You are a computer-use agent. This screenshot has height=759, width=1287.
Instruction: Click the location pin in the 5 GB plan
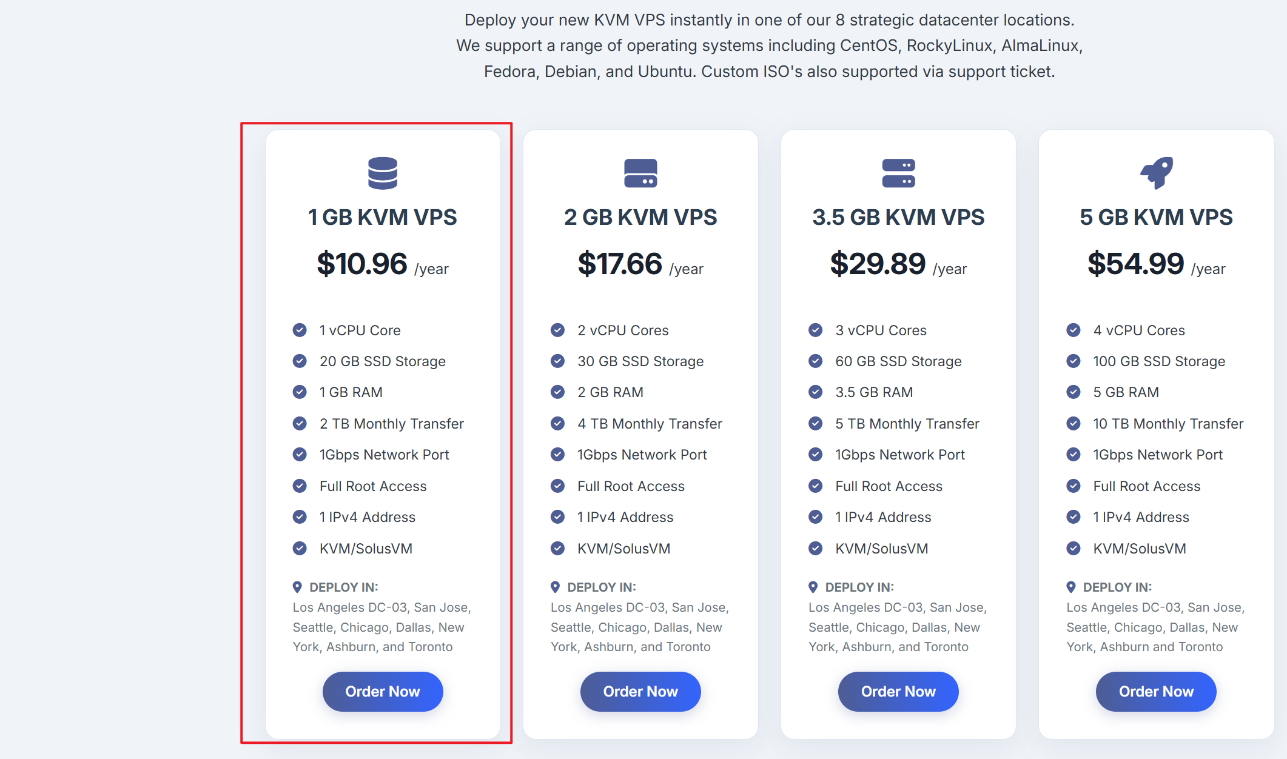(1071, 587)
